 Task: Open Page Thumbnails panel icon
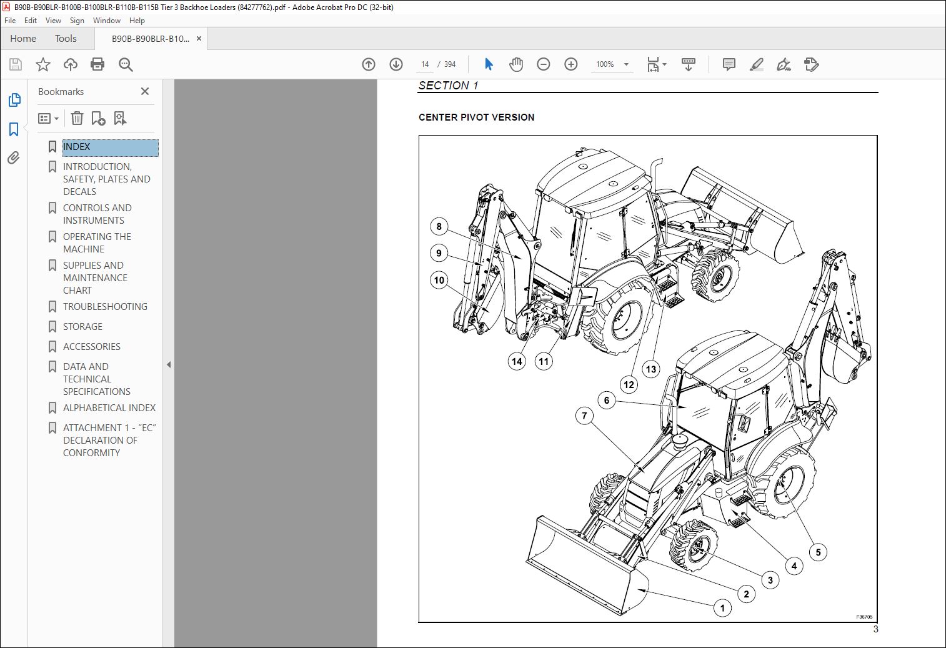click(14, 100)
